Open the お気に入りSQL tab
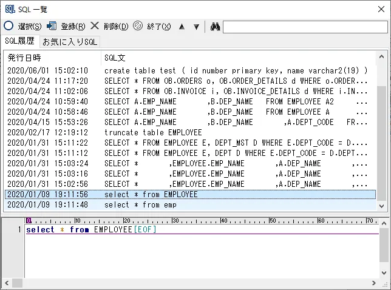 tap(70, 42)
